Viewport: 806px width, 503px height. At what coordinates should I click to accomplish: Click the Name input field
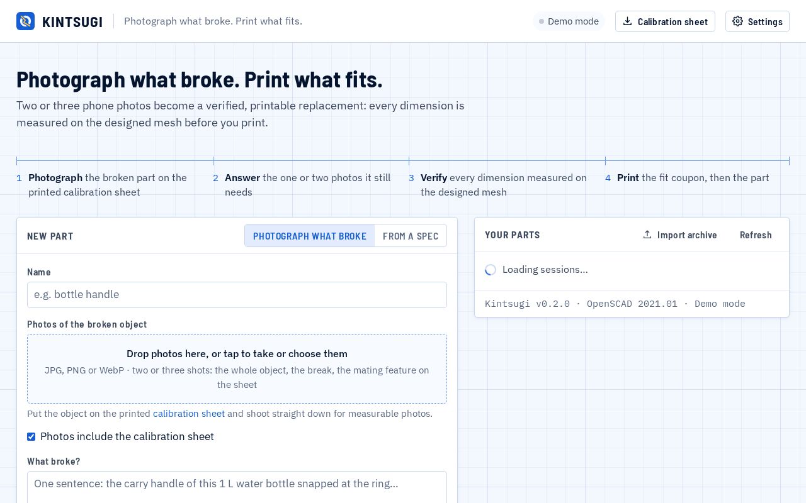pos(237,295)
